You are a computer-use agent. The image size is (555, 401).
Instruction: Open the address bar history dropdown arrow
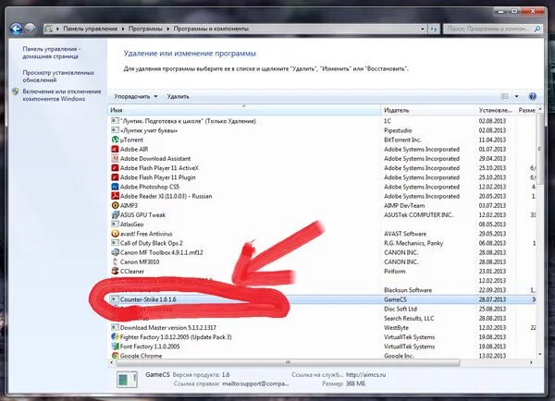coord(423,29)
